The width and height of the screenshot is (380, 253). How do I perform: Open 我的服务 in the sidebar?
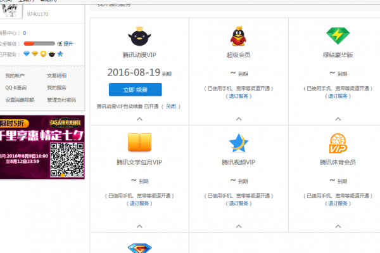57,88
